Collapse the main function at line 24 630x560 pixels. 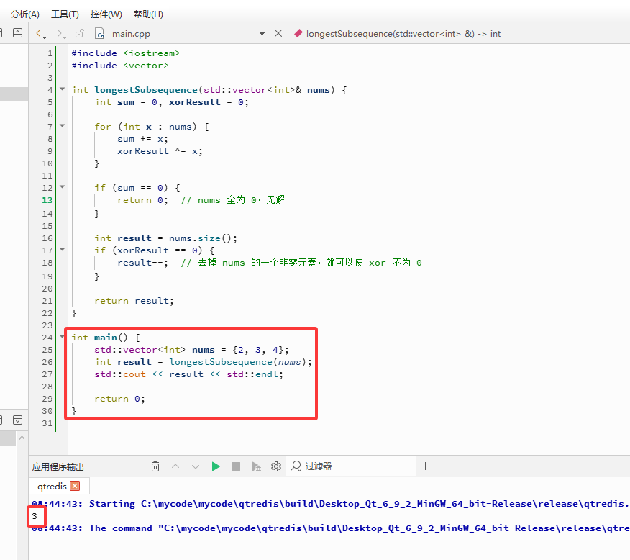[x=63, y=336]
